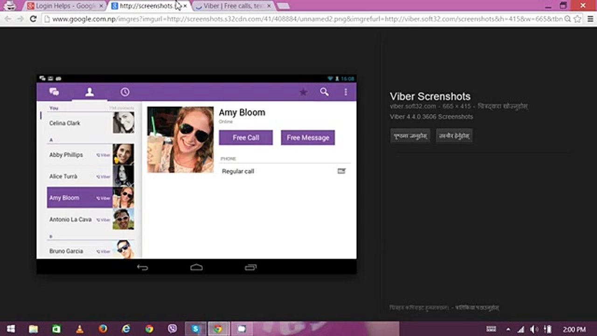Launch Viber from the taskbar
This screenshot has width=597, height=336.
pyautogui.click(x=172, y=329)
